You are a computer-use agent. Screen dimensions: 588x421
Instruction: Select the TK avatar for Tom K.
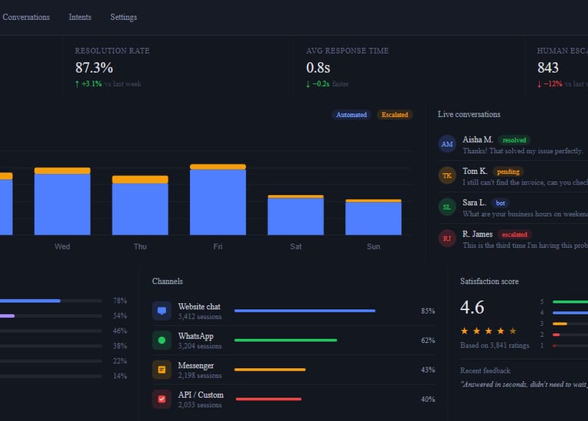[x=447, y=175]
